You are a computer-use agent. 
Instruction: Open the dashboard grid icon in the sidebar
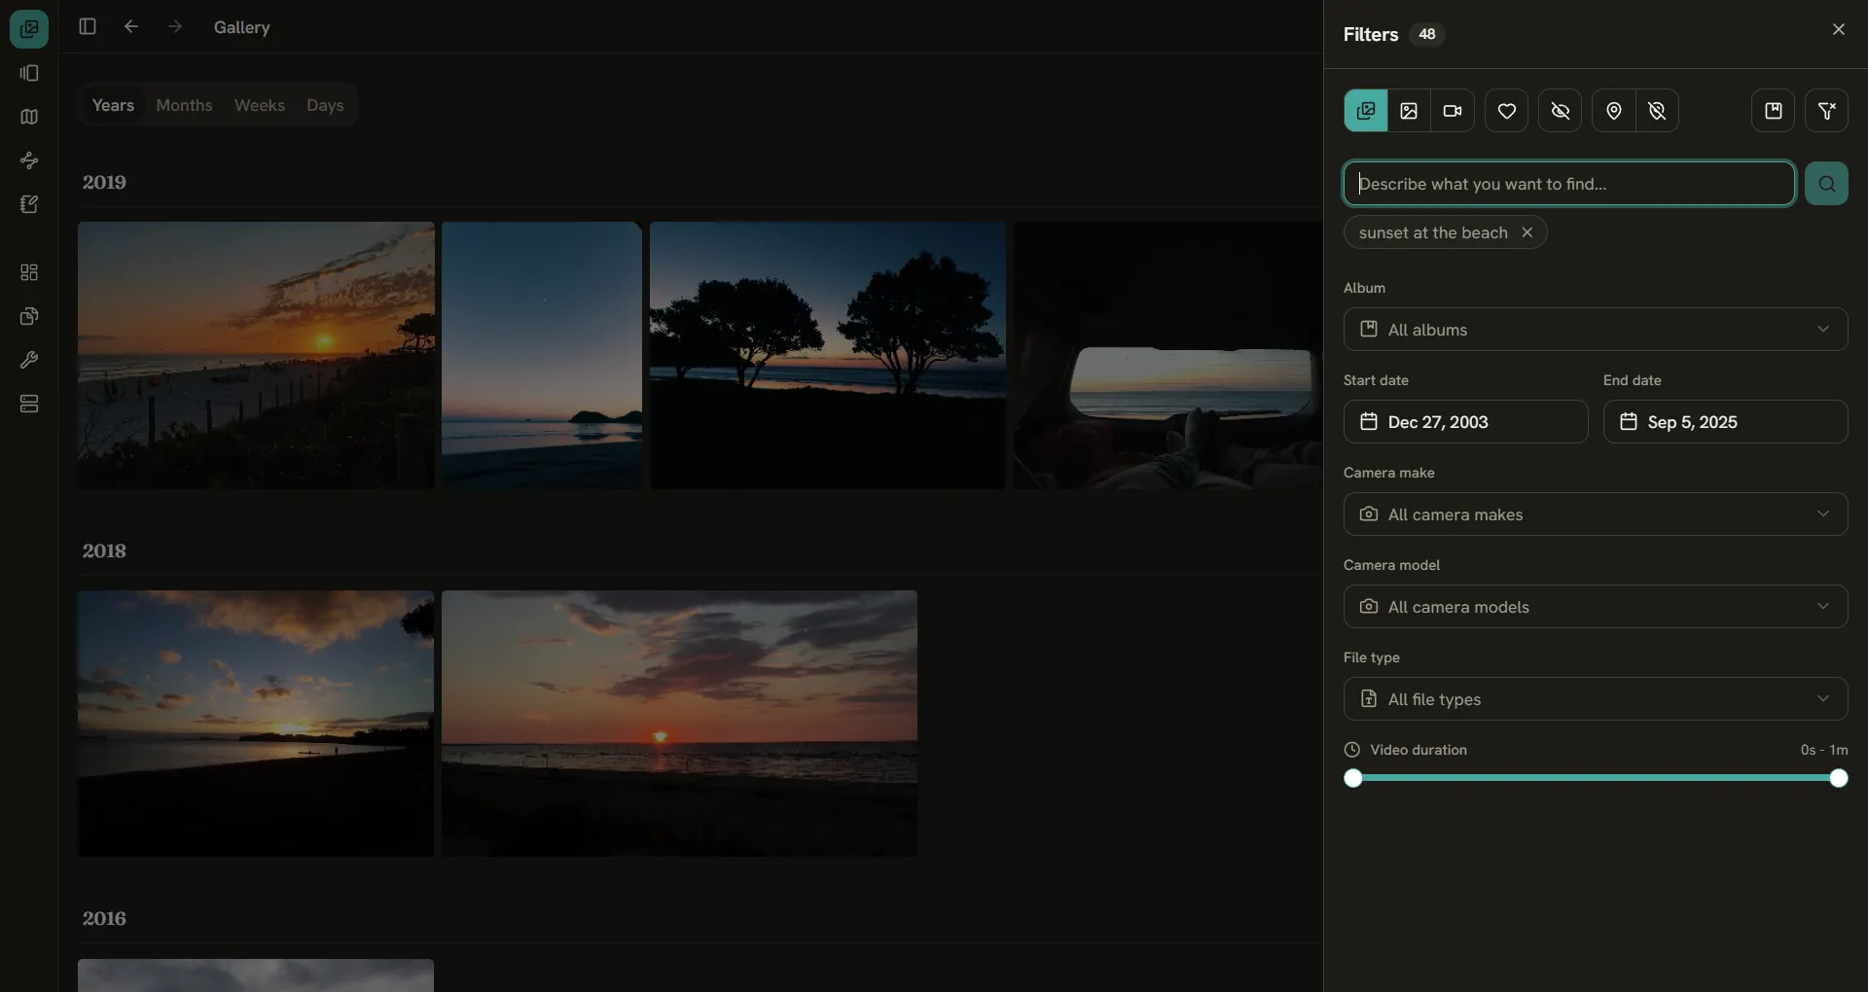[29, 272]
